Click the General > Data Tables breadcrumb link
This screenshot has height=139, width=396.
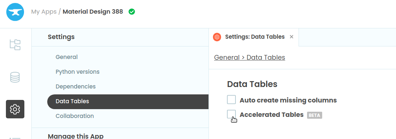tap(249, 58)
